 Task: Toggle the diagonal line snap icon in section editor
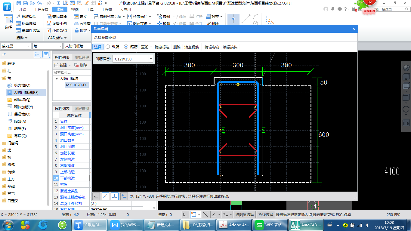tap(105, 196)
